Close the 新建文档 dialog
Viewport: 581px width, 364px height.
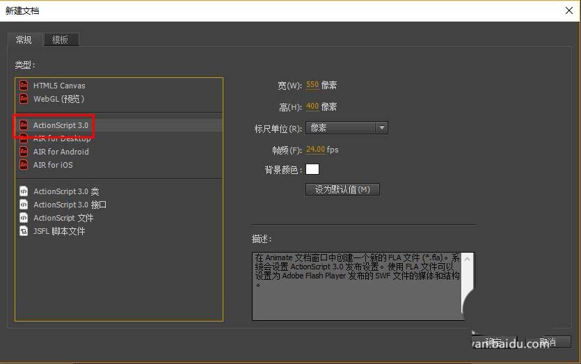tap(569, 10)
